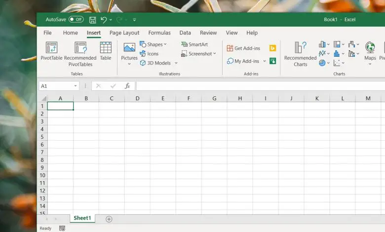The width and height of the screenshot is (385, 232).
Task: Insert a PivotTable
Action: (x=51, y=51)
